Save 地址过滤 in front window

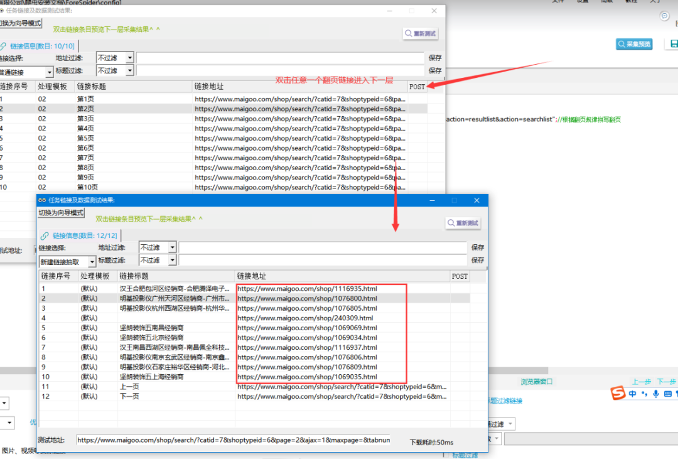point(477,247)
